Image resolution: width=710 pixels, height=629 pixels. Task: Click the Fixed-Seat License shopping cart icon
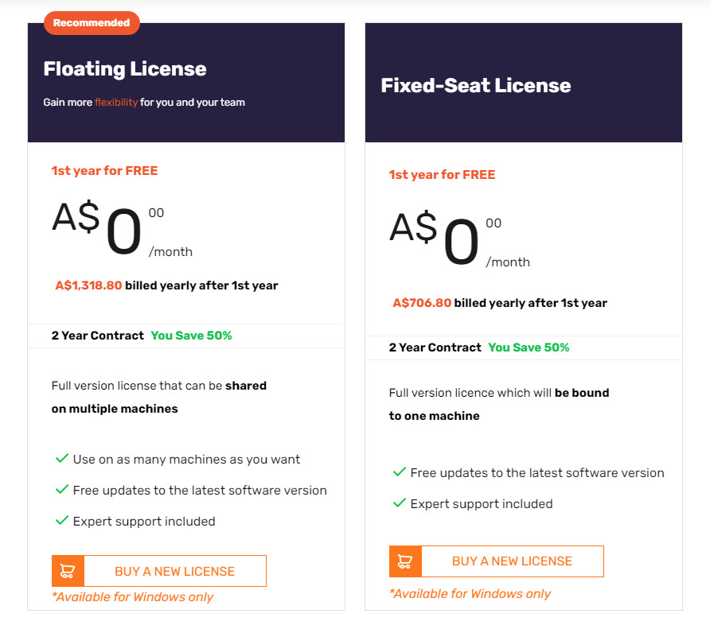(405, 561)
